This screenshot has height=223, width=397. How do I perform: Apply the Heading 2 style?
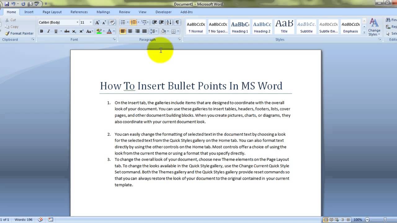(x=262, y=27)
